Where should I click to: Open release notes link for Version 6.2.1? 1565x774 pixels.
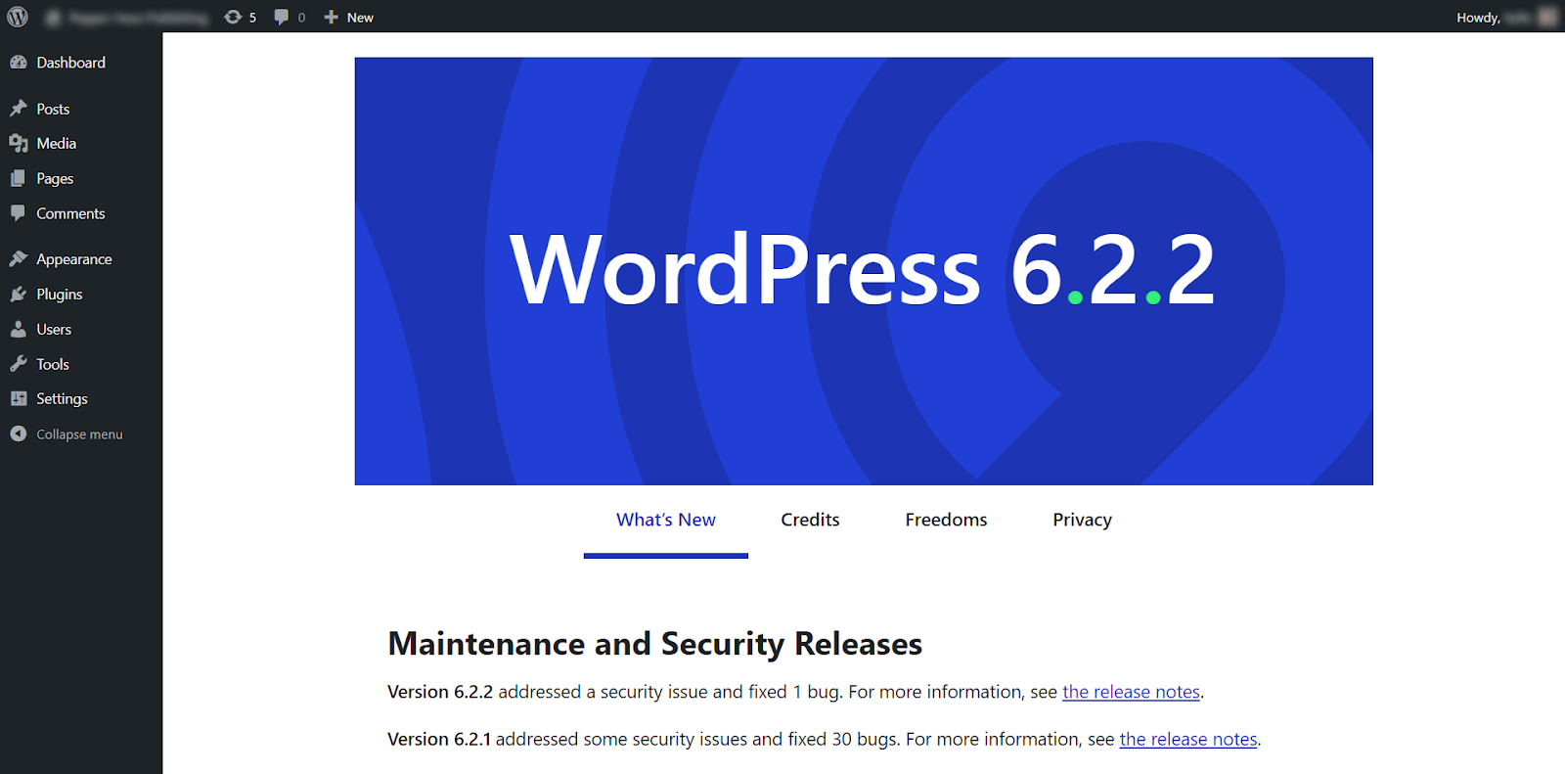(1187, 739)
